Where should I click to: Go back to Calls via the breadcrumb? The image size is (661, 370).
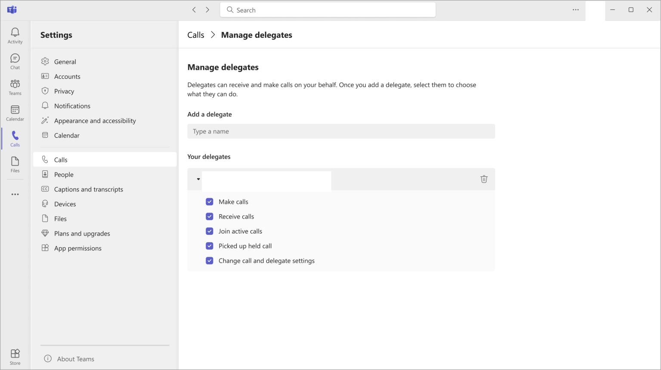pos(195,35)
